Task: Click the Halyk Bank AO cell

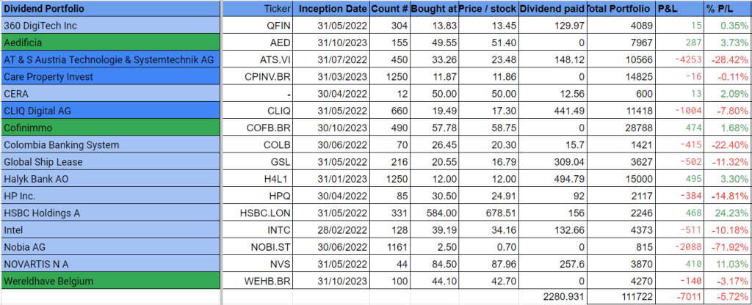Action: click(x=110, y=179)
